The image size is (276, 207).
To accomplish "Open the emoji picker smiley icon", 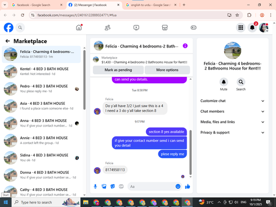I will pos(178,187).
